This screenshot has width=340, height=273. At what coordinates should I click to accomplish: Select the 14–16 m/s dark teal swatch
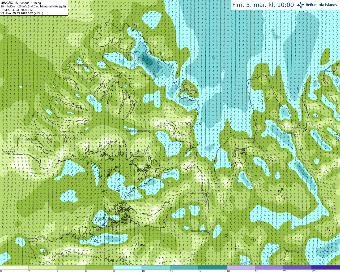[x=212, y=267]
